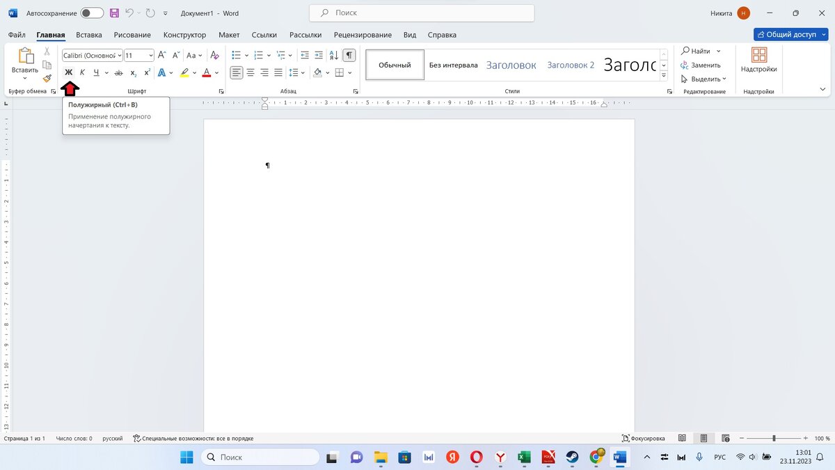The height and width of the screenshot is (470, 835).
Task: Increase the paragraph indent
Action: [319, 55]
